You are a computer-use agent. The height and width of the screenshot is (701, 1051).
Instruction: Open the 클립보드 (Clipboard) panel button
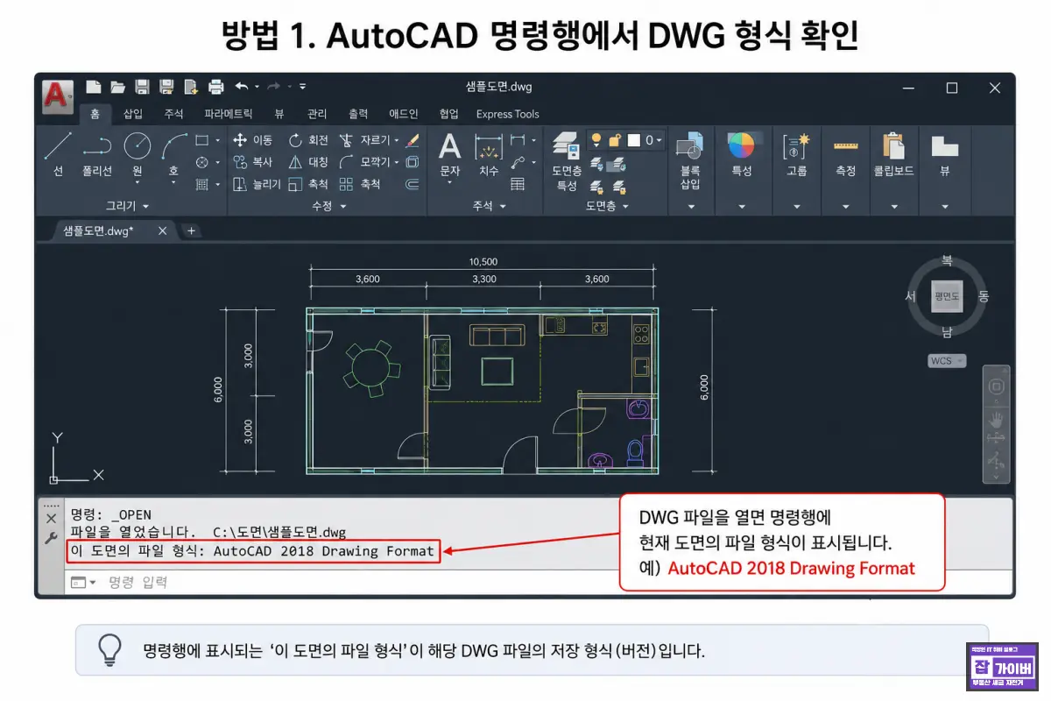893,155
